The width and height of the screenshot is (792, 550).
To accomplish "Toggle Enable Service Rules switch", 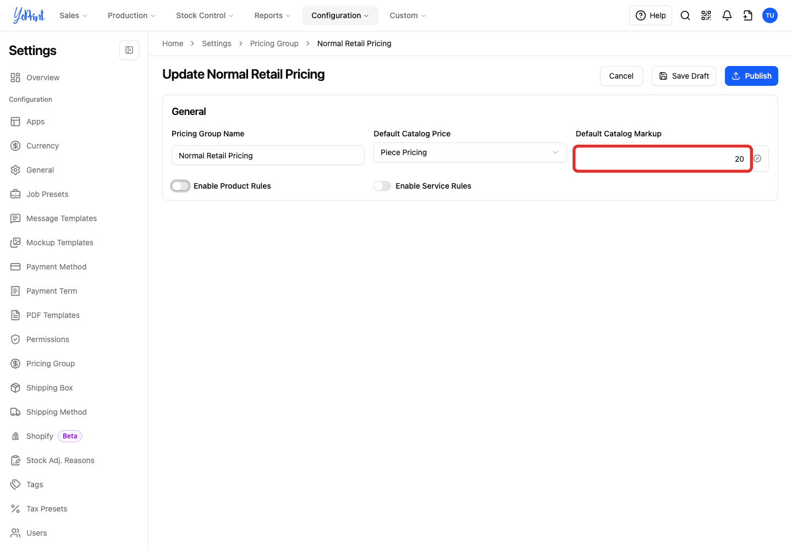I will click(382, 186).
